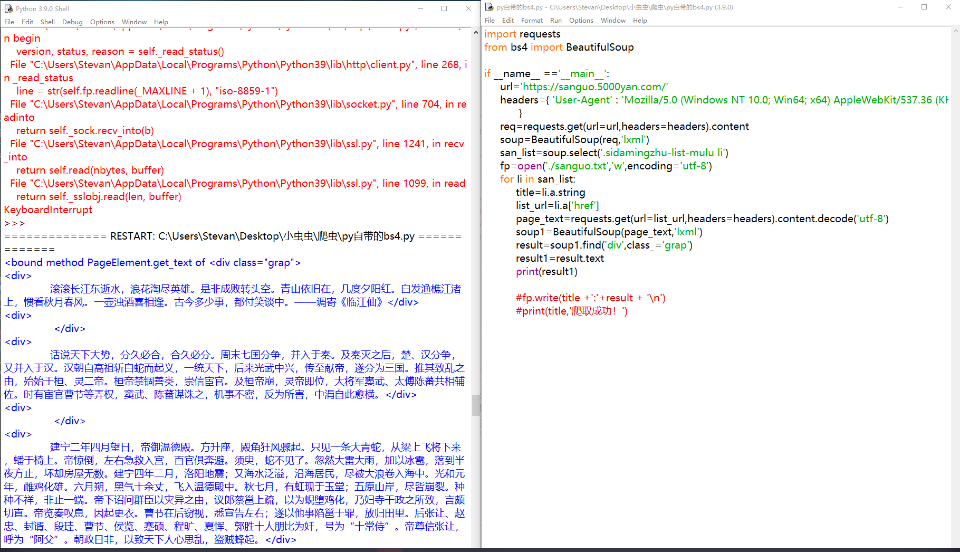Screen dimensions: 960x552
Task: Click the '话说天下大势' output paragraph
Action: coord(234,375)
